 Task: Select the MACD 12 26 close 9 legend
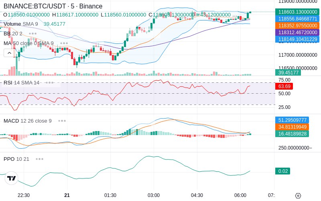(28, 121)
